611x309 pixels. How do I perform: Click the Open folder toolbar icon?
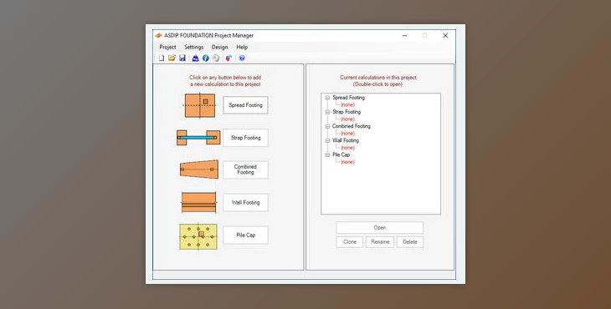click(x=172, y=58)
